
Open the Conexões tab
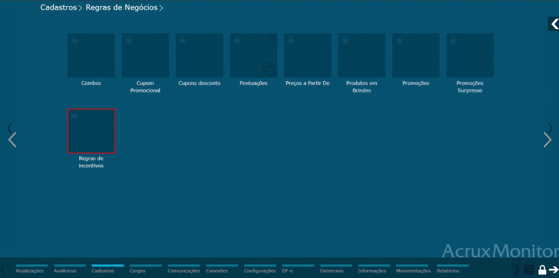222,268
